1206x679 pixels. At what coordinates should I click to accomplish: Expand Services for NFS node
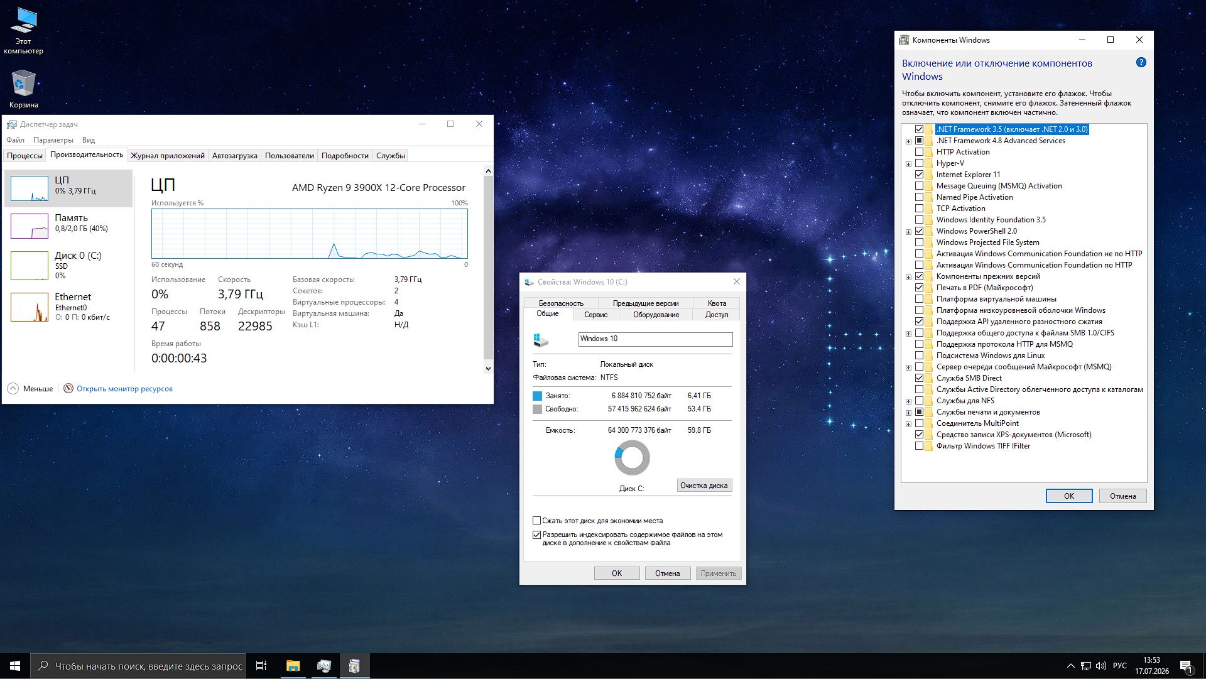point(908,401)
